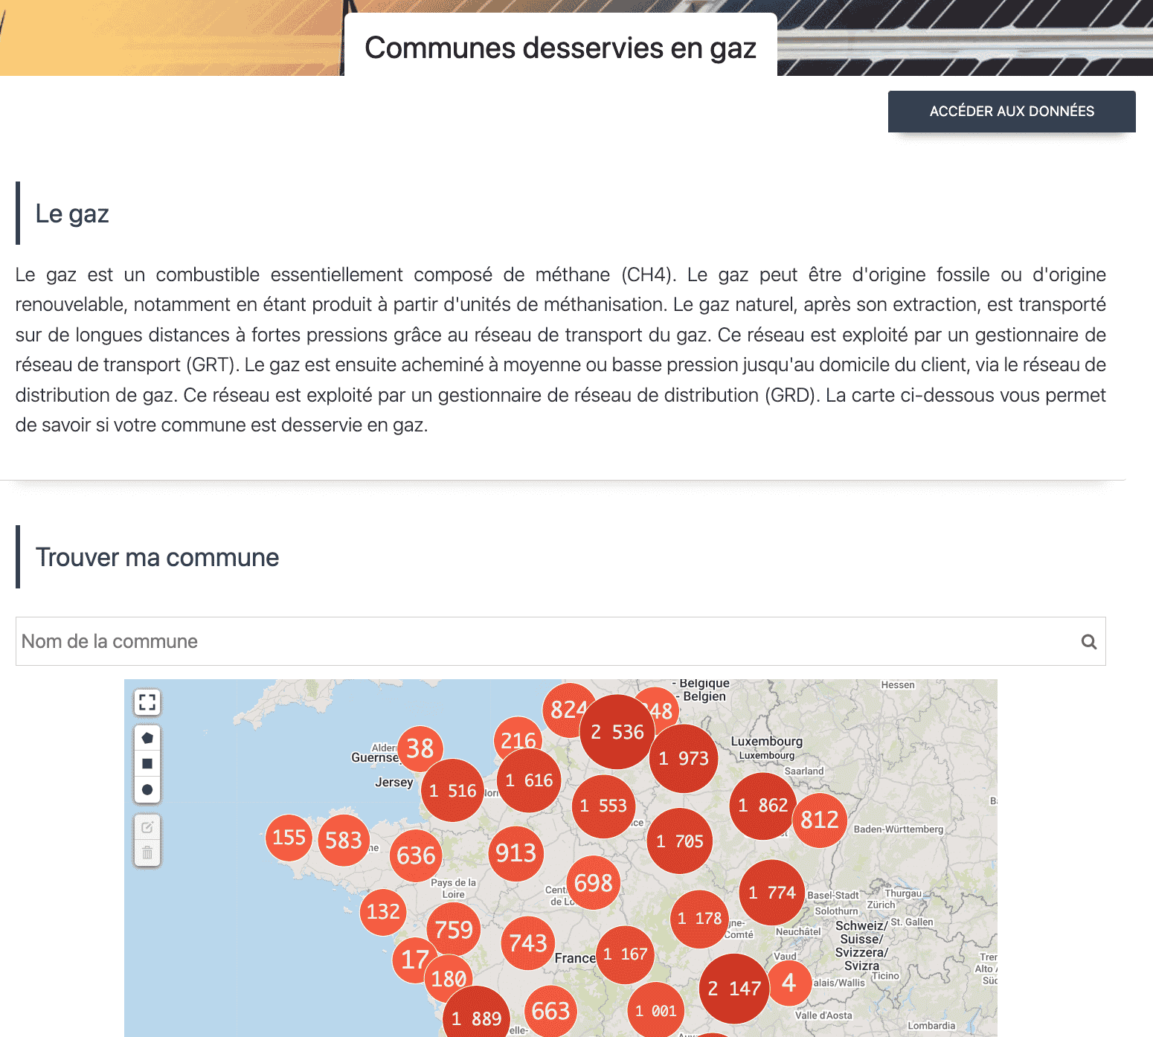Toggle fullscreen map view

[x=147, y=701]
